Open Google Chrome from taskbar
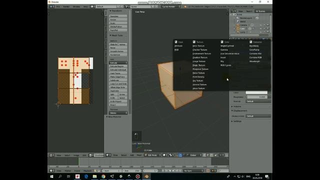This screenshot has height=180, width=320. (103, 176)
